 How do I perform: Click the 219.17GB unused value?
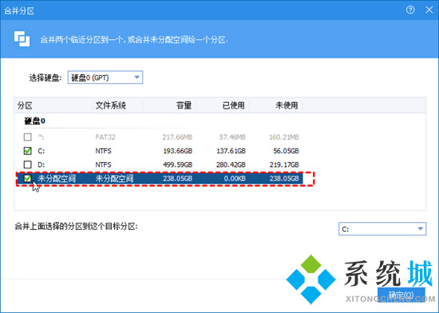pos(284,164)
